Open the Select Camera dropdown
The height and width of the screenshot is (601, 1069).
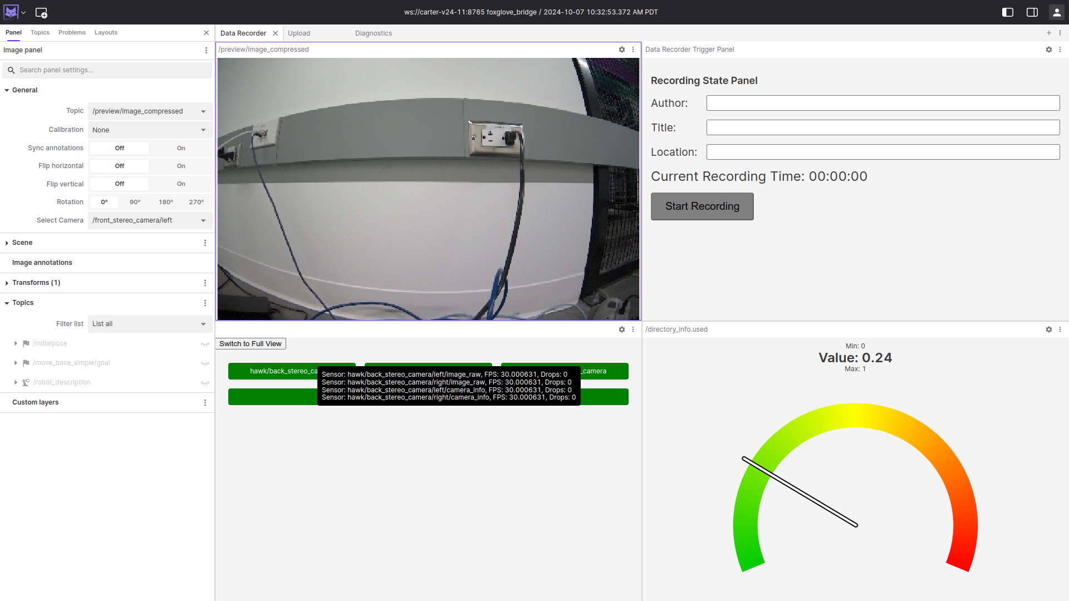click(149, 220)
